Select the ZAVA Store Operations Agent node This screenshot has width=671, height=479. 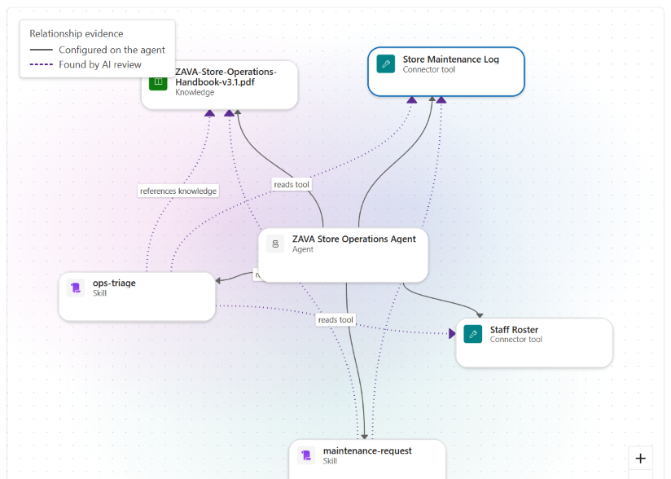(x=343, y=255)
